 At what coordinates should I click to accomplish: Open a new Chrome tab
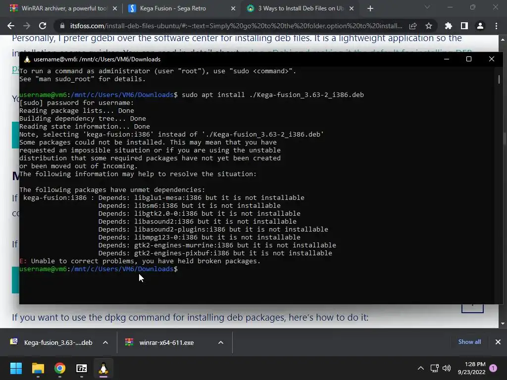click(370, 8)
